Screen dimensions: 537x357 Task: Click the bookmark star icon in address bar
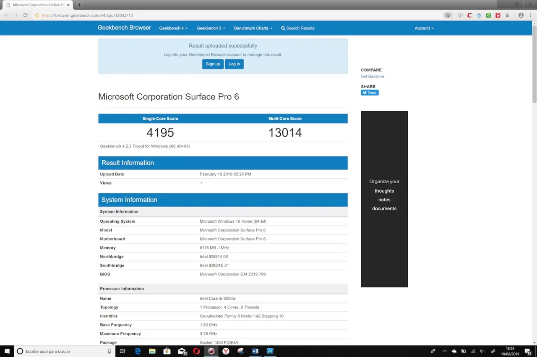448,15
